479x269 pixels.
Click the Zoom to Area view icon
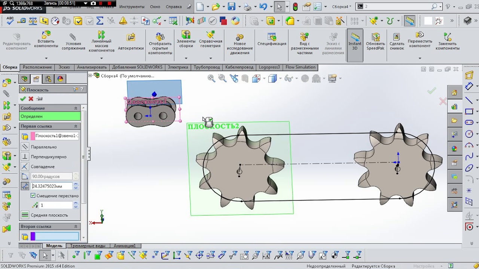223,78
